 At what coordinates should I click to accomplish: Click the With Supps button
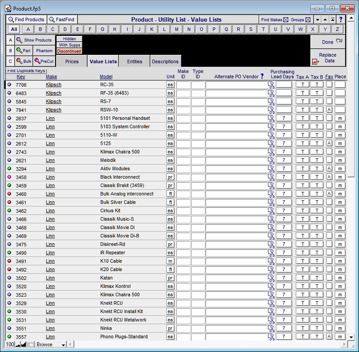(69, 45)
